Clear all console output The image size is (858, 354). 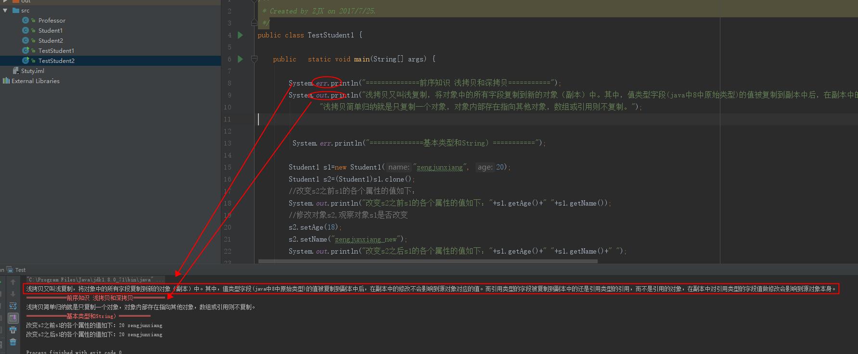[13, 342]
